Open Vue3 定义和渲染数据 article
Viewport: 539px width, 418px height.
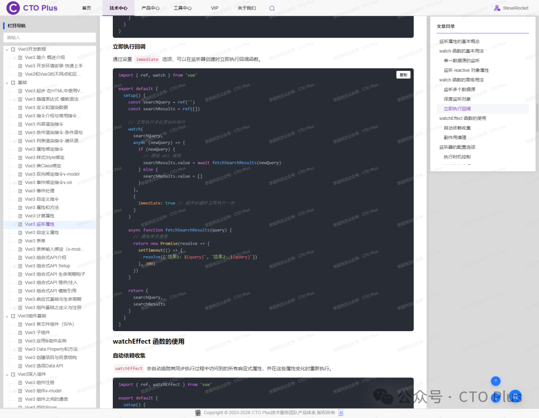pyautogui.click(x=46, y=107)
